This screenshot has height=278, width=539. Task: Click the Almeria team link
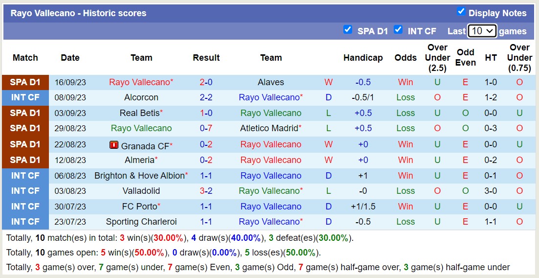(139, 160)
